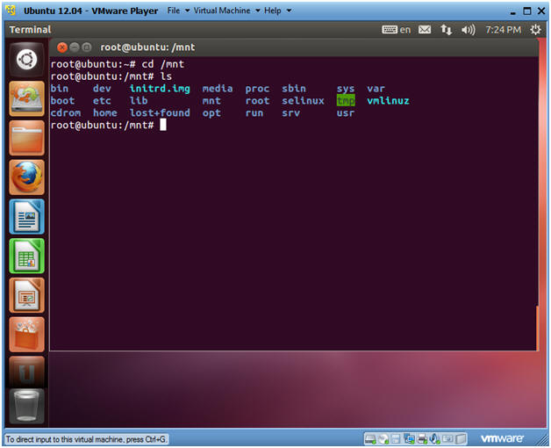
Task: Click the VMware player app icon in title bar
Action: 11,11
